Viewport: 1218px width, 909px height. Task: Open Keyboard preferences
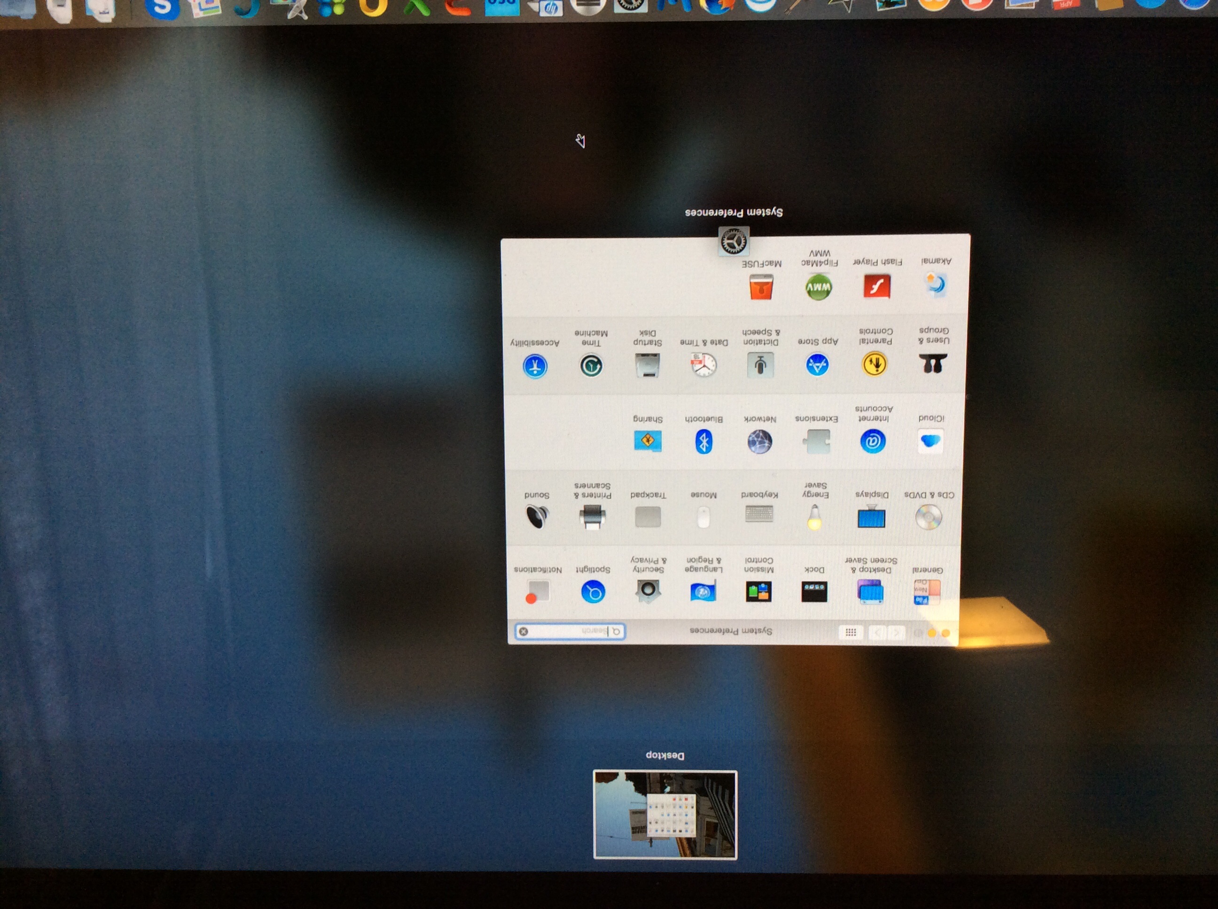759,514
